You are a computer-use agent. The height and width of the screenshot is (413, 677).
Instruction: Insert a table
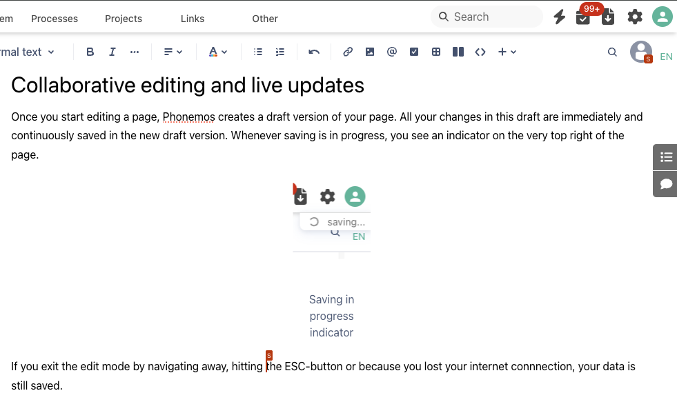click(x=436, y=52)
